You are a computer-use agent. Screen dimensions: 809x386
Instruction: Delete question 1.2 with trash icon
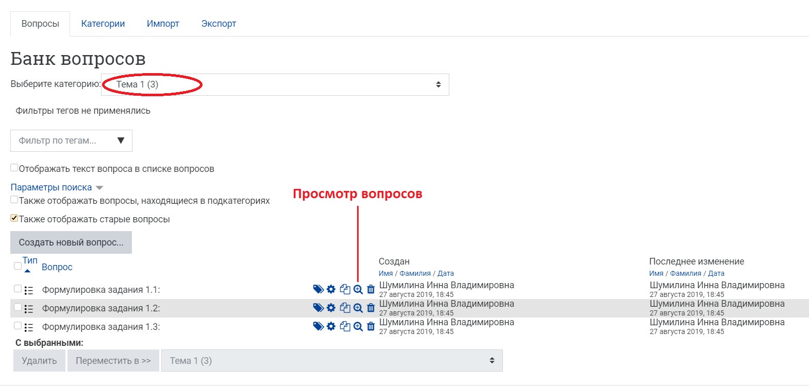pyautogui.click(x=370, y=308)
